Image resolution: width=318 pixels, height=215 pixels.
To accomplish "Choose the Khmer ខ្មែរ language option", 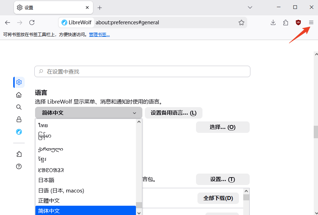I will coord(85,160).
